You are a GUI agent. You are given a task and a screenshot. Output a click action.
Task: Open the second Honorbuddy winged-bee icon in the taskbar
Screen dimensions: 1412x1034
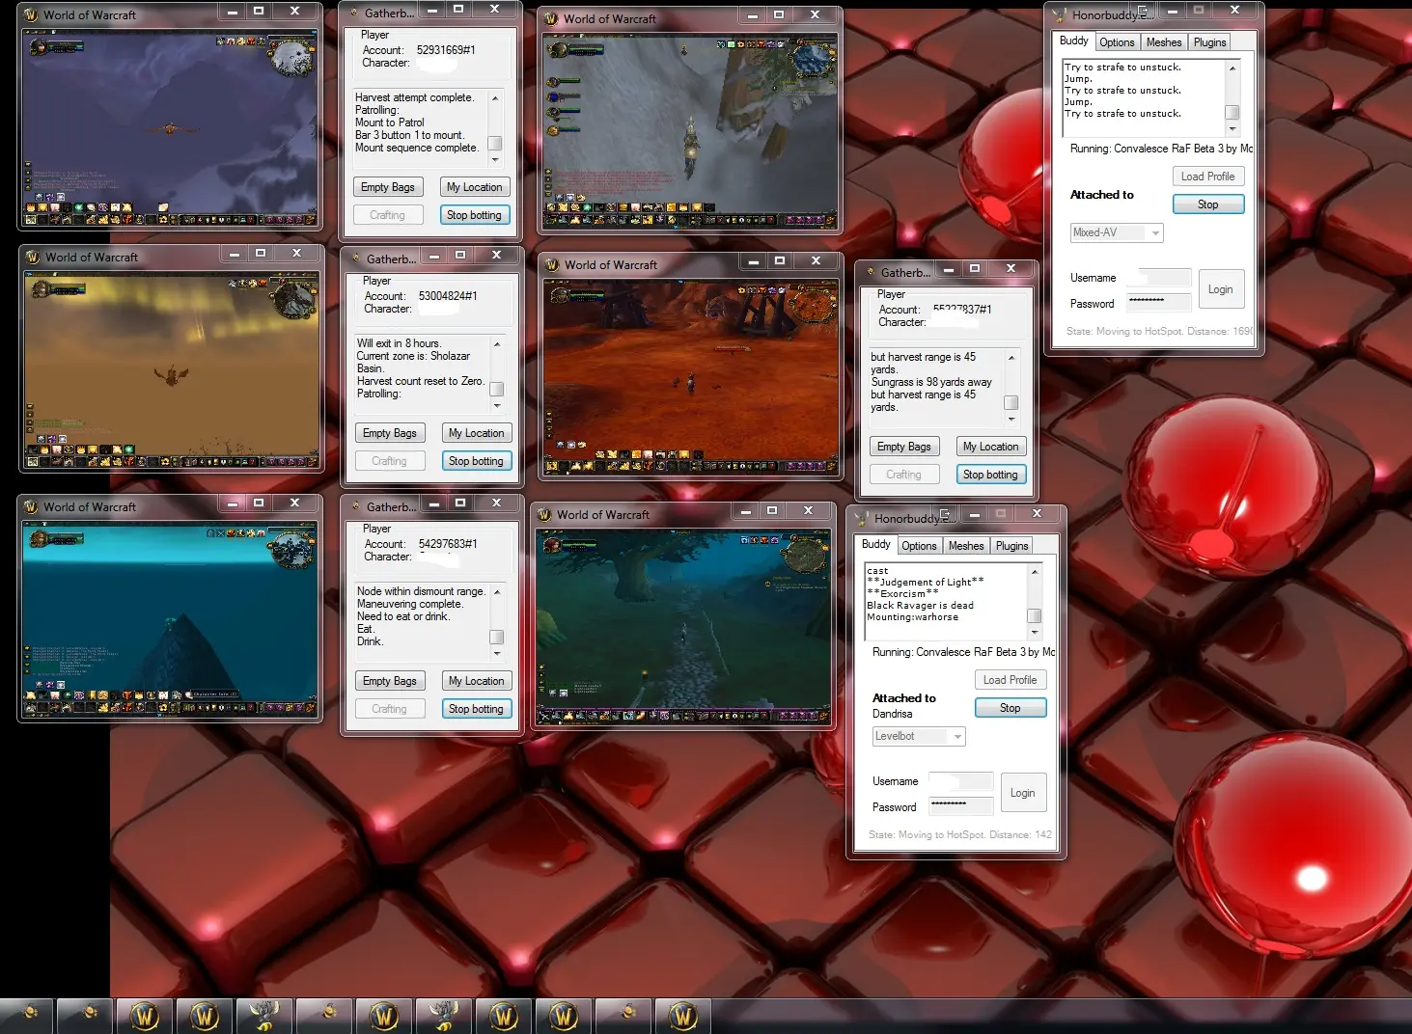coord(444,1015)
